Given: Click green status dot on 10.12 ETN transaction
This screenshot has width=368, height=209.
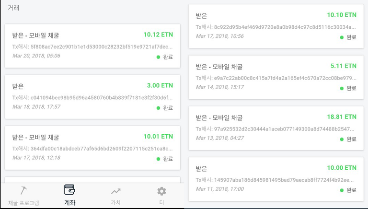Looking at the screenshot, I should tap(158, 57).
